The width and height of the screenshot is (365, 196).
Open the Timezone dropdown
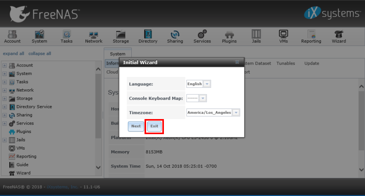point(236,112)
